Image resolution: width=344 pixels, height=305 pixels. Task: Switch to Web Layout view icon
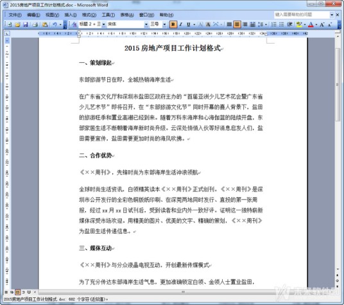point(12,292)
